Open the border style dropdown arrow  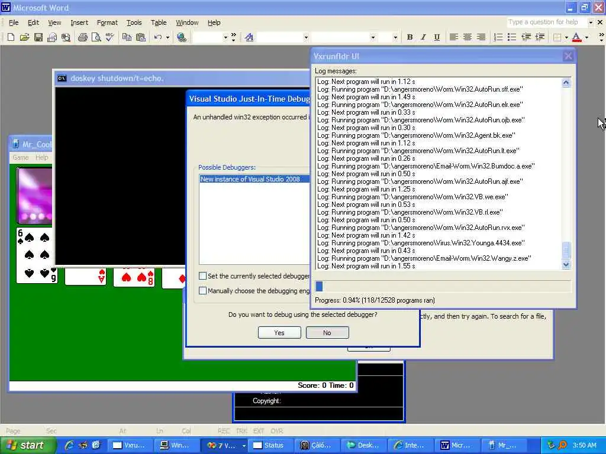tap(566, 37)
